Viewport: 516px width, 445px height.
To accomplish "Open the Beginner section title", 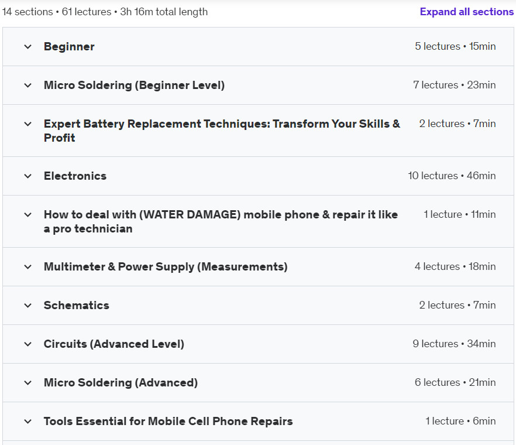I will point(69,46).
